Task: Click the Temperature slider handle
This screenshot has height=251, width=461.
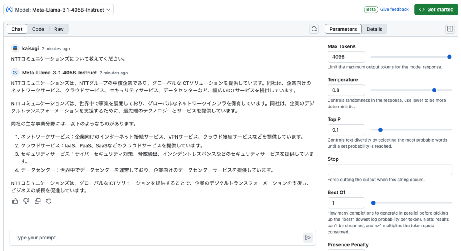Action: pyautogui.click(x=434, y=90)
